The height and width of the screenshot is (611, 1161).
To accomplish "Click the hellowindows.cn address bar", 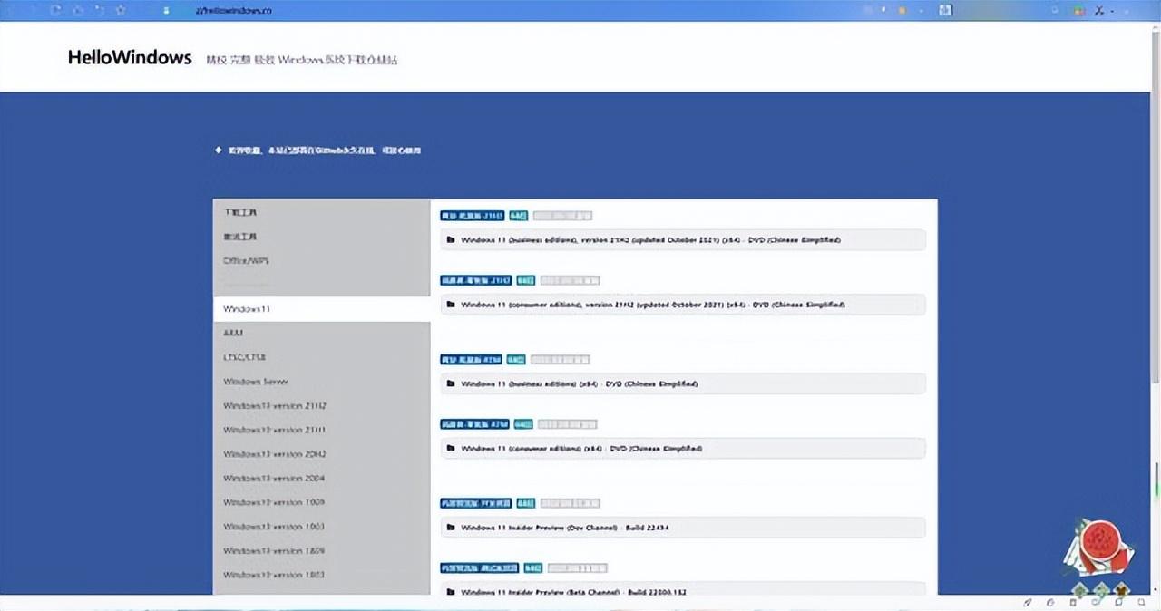I will (234, 10).
